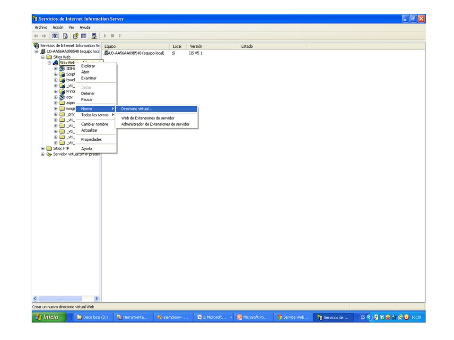The image size is (454, 340).
Task: Click the Back arrow toolbar icon
Action: [36, 36]
